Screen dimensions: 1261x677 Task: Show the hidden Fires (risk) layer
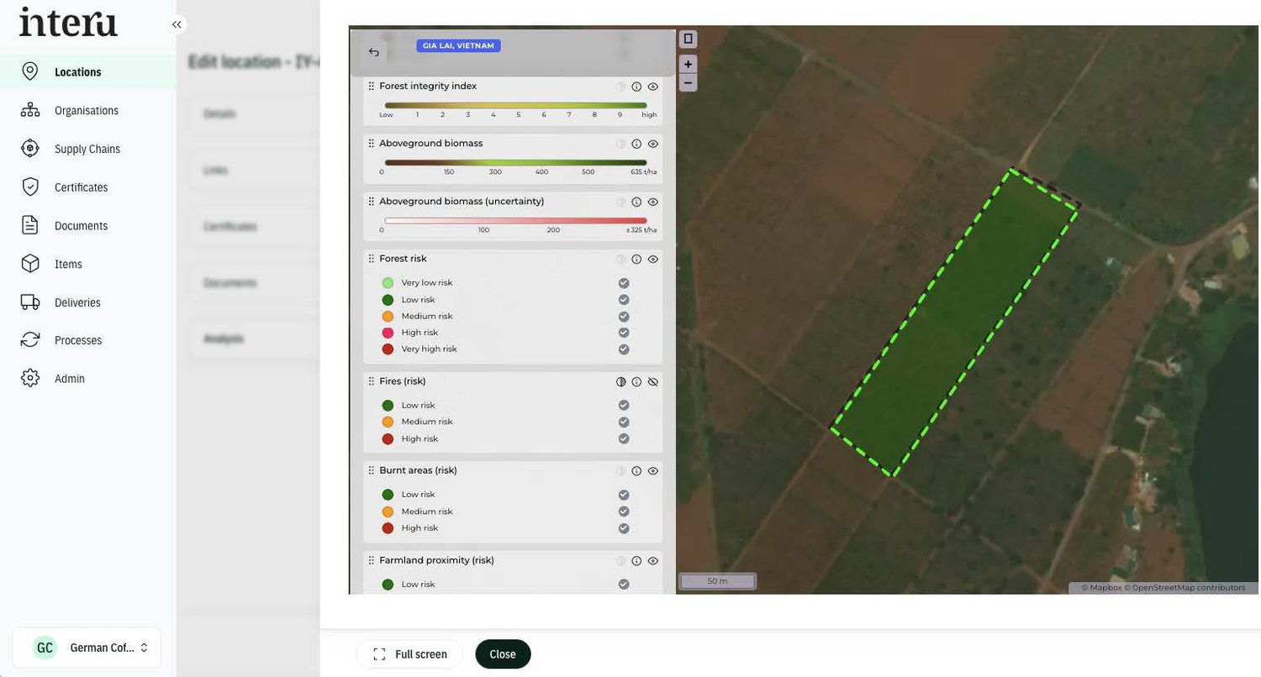tap(653, 381)
